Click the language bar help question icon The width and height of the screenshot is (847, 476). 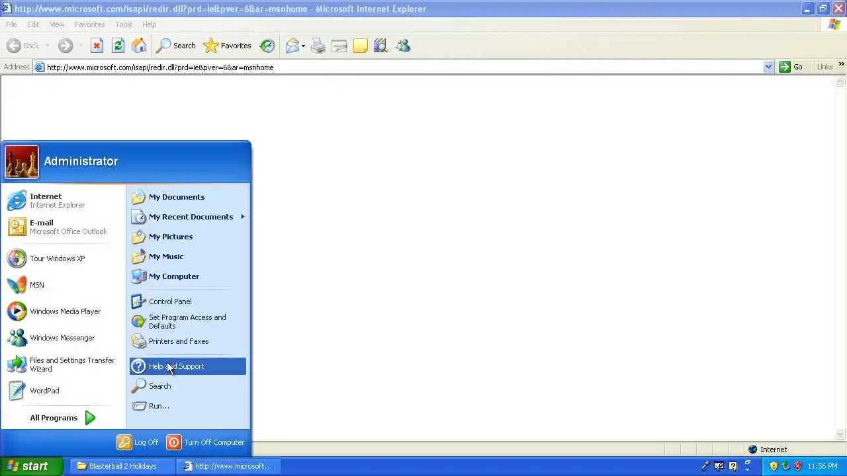(x=733, y=466)
